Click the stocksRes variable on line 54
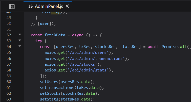 (x=105, y=47)
